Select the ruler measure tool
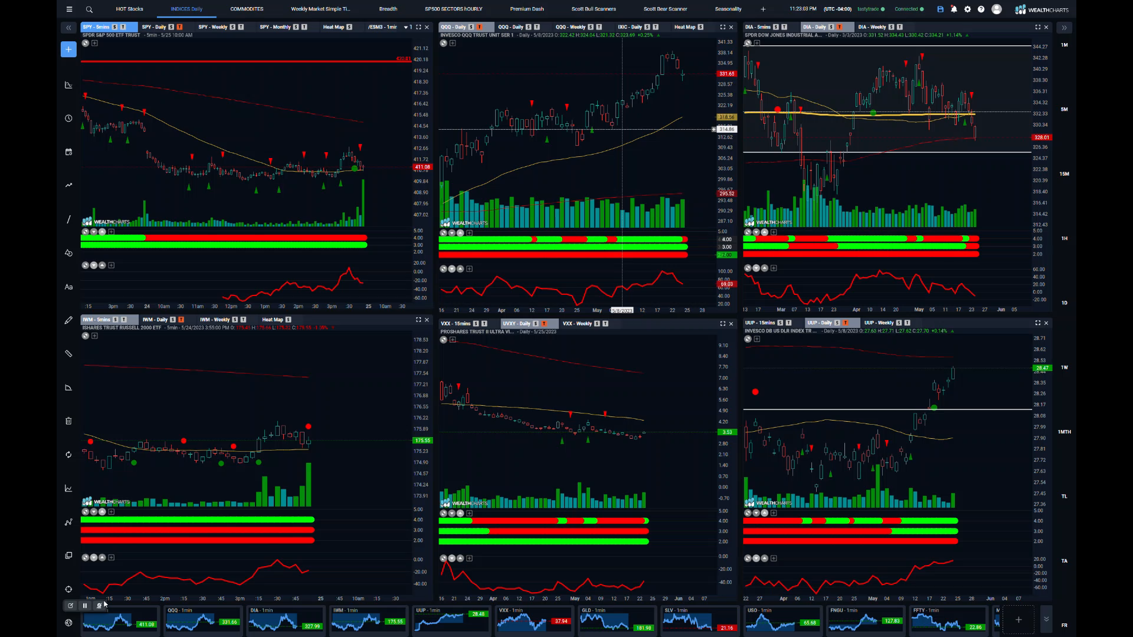The width and height of the screenshot is (1133, 637). 68,354
